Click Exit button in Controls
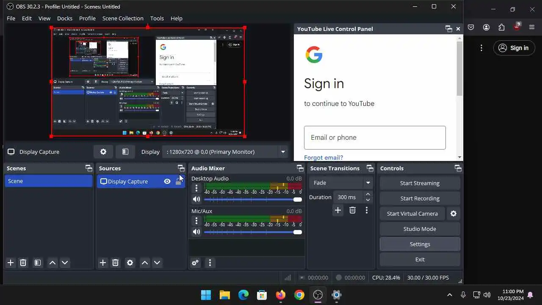Image resolution: width=542 pixels, height=305 pixels. point(420,259)
